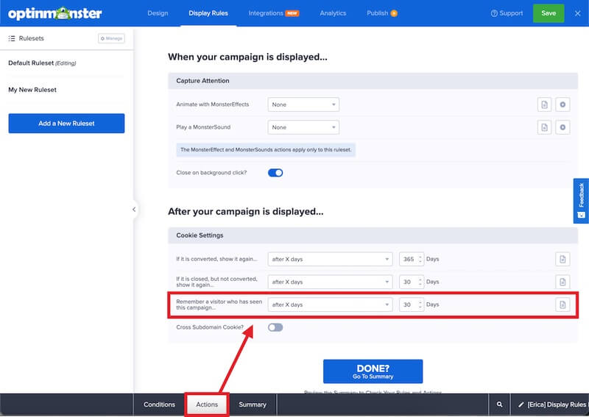589x417 pixels.
Task: Click the document icon beside Animate with MonsterEffects
Action: pyautogui.click(x=544, y=104)
